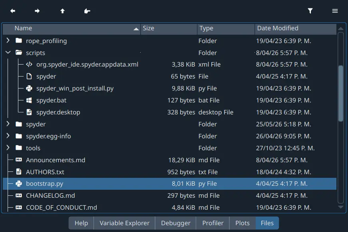The height and width of the screenshot is (232, 348).
Task: Click the scrollbar up arrow
Action: point(341,28)
